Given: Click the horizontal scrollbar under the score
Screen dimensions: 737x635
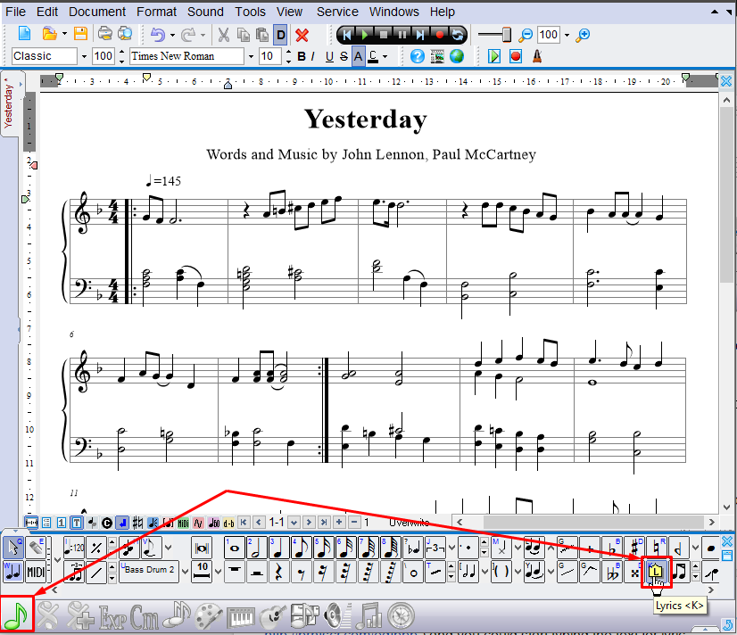Looking at the screenshot, I should pos(585,523).
